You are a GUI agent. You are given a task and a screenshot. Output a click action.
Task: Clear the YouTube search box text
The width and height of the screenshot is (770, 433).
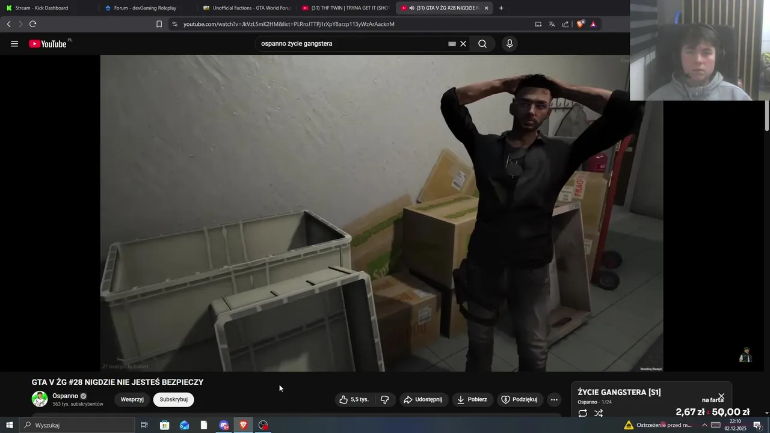coord(463,44)
